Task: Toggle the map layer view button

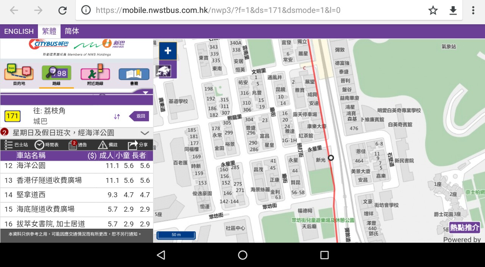Action: click(163, 71)
